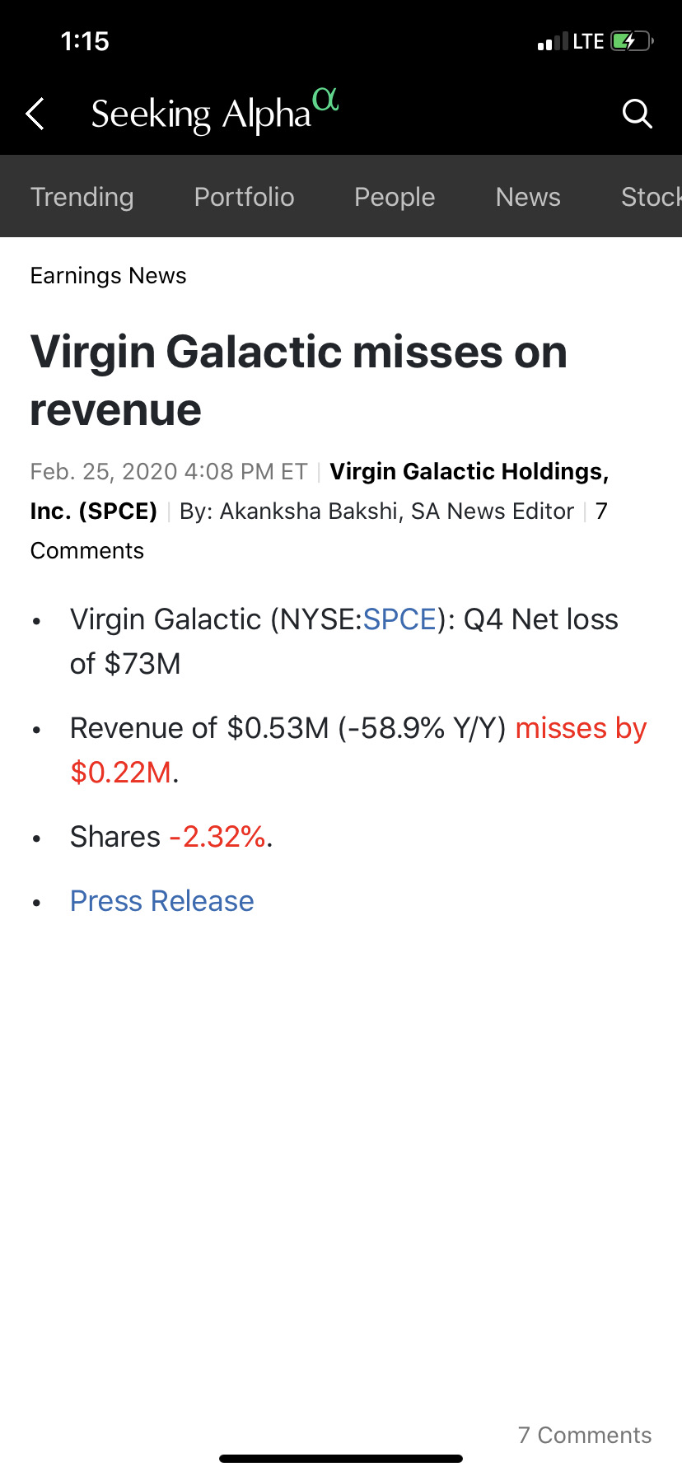This screenshot has width=682, height=1476.
Task: Tap the Earnings News category label
Action: pyautogui.click(x=109, y=276)
